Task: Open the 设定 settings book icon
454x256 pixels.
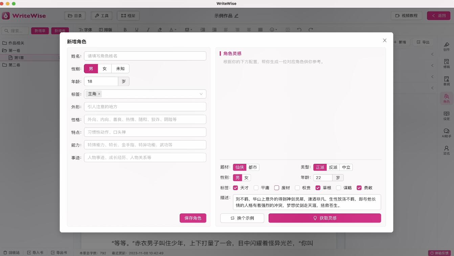Action: [446, 116]
